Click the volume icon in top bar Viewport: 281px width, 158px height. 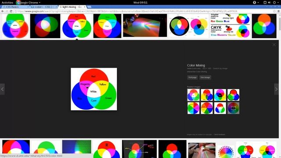(x=269, y=3)
